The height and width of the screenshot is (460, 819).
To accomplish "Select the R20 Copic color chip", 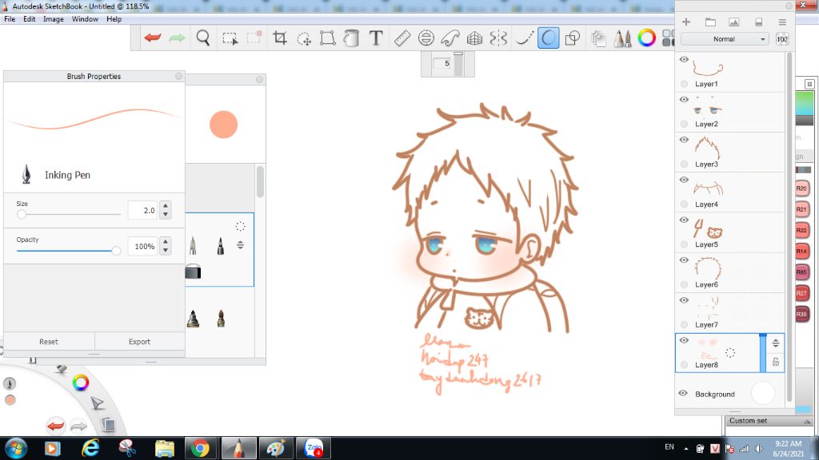I will (x=801, y=188).
